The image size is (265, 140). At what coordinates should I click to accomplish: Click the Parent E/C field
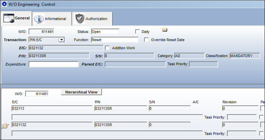point(135,64)
